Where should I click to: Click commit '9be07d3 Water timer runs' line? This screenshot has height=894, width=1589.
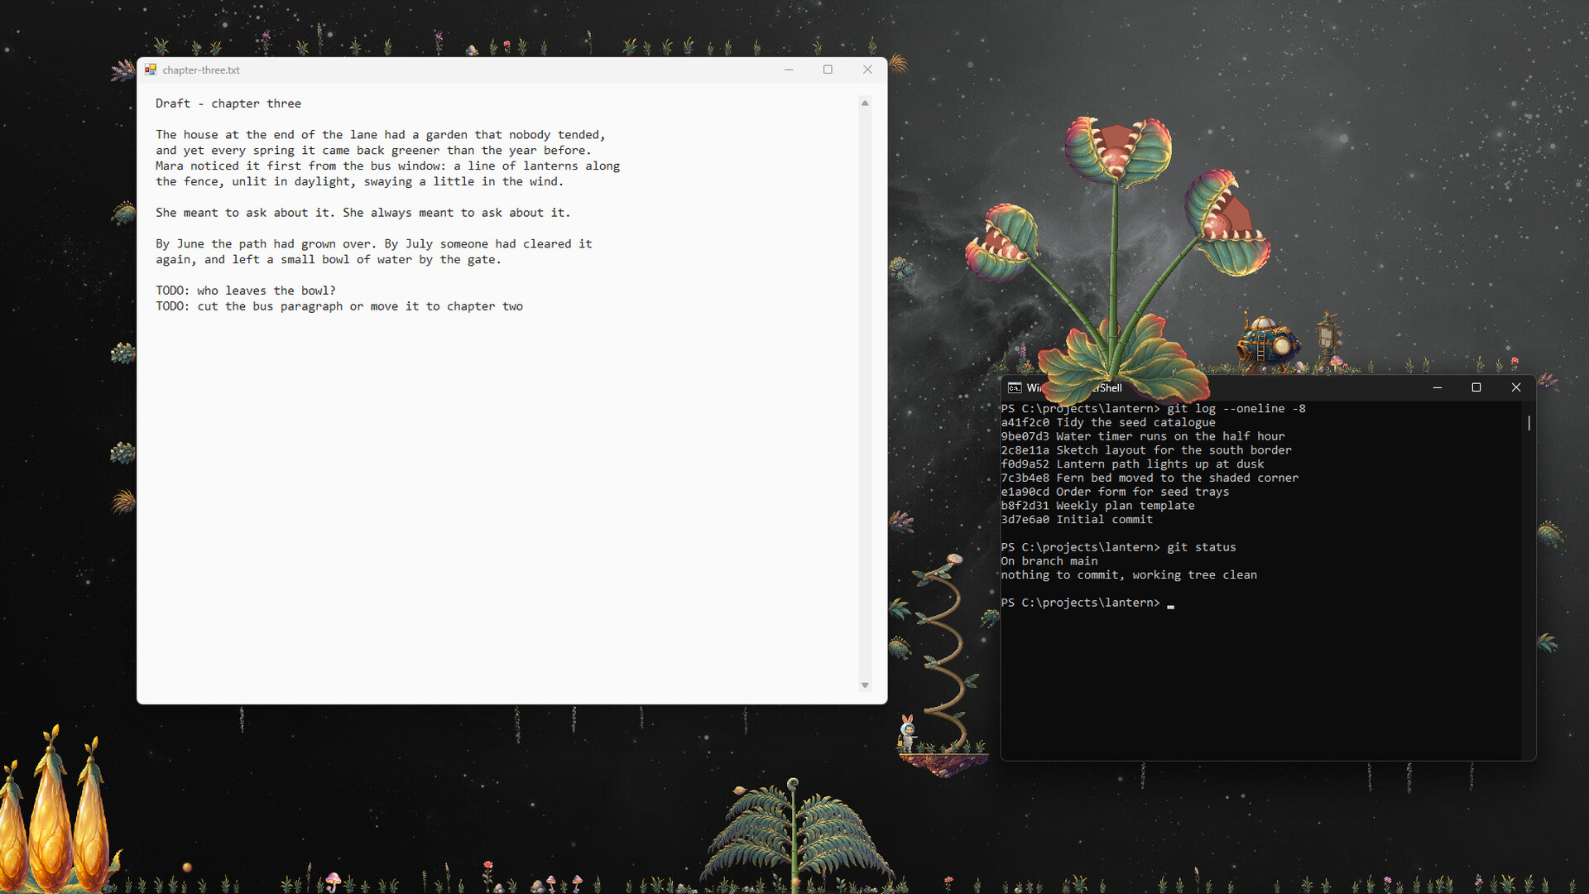(x=1143, y=436)
